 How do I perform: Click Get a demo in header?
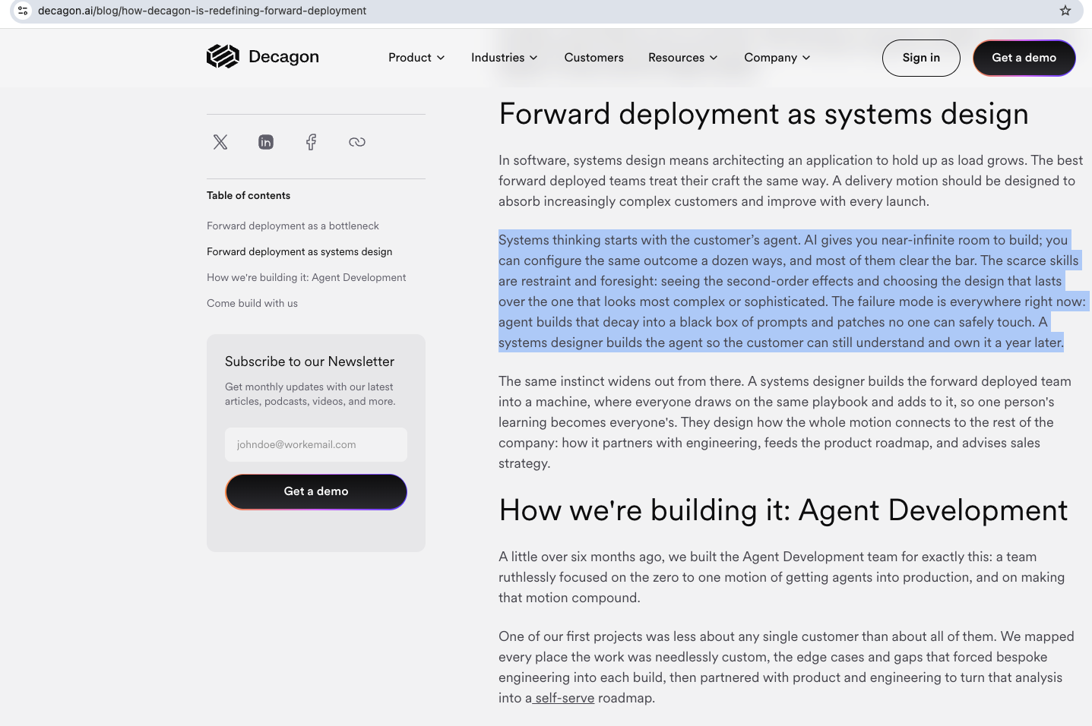point(1024,58)
